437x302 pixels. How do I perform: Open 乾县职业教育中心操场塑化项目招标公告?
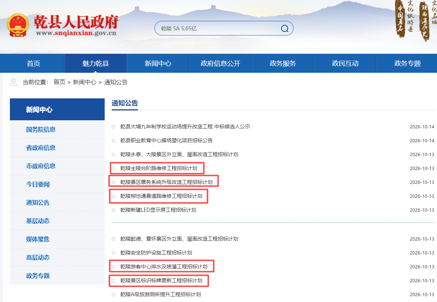(167, 140)
